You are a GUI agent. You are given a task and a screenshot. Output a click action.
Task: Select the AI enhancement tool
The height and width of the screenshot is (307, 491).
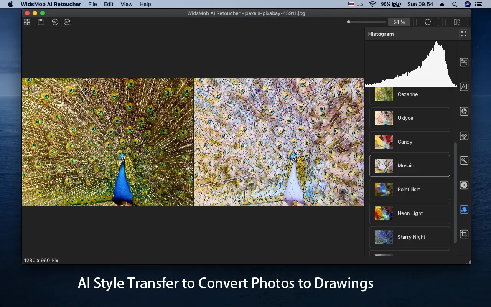[464, 87]
